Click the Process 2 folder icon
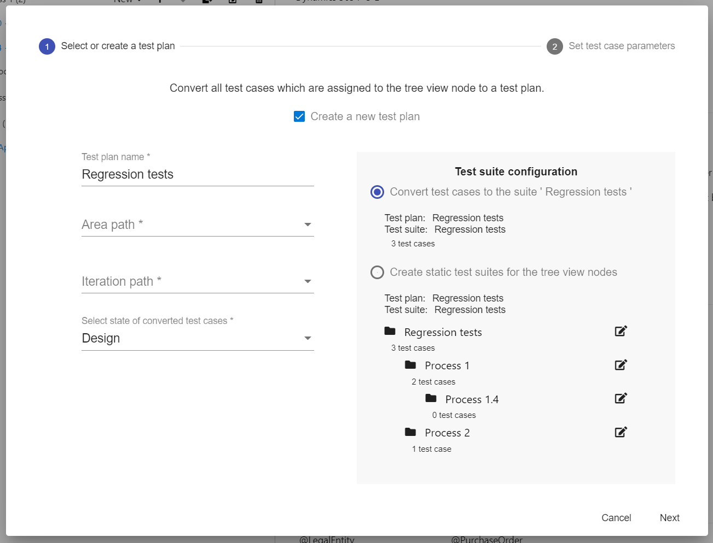This screenshot has width=713, height=543. tap(410, 432)
